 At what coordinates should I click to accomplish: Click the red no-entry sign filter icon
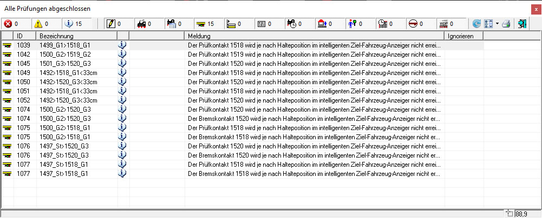click(x=413, y=24)
